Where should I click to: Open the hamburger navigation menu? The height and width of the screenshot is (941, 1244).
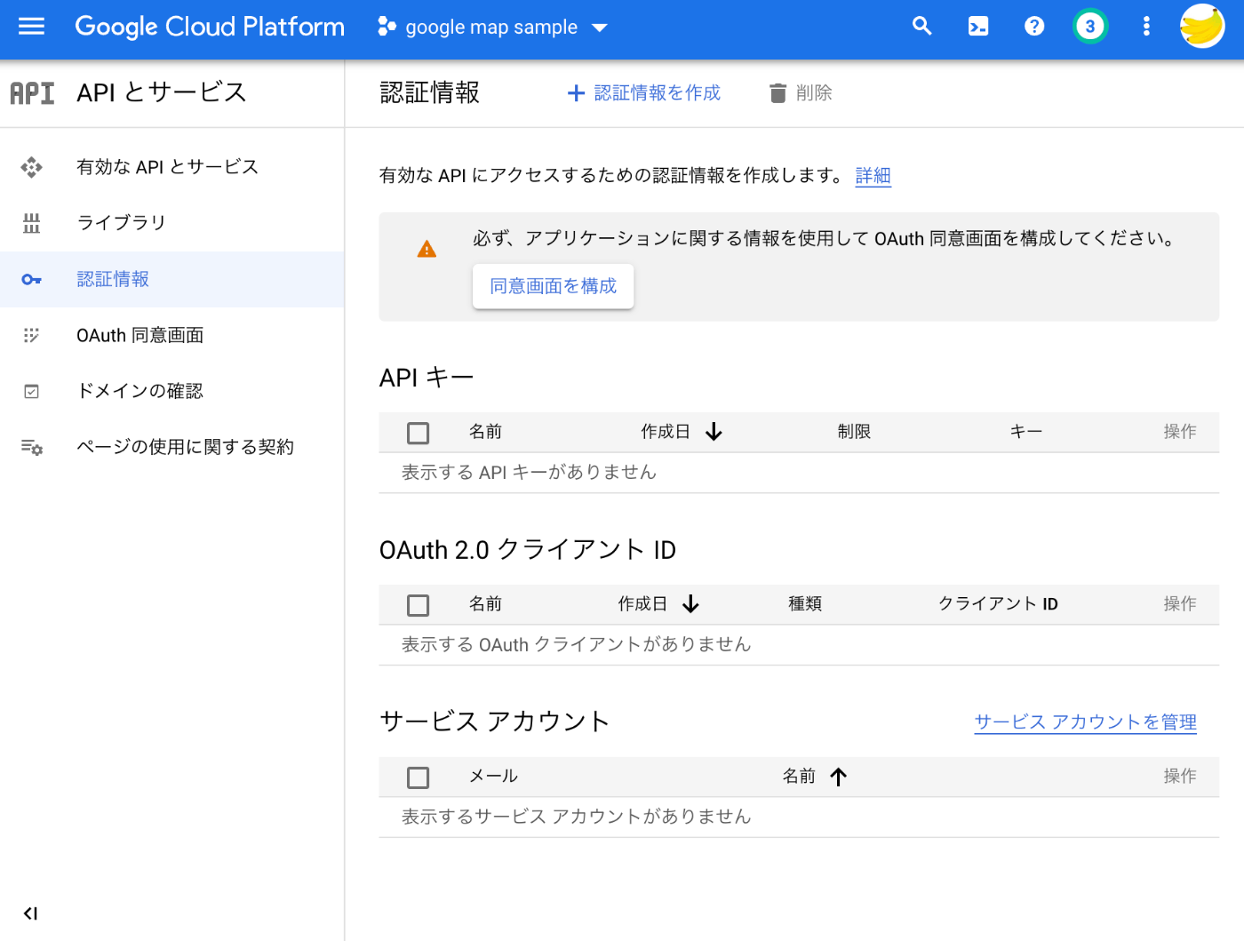[x=31, y=27]
